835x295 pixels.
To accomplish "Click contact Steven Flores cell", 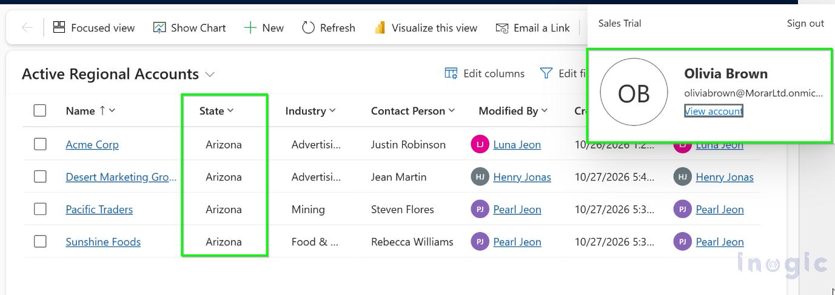I will pos(403,210).
